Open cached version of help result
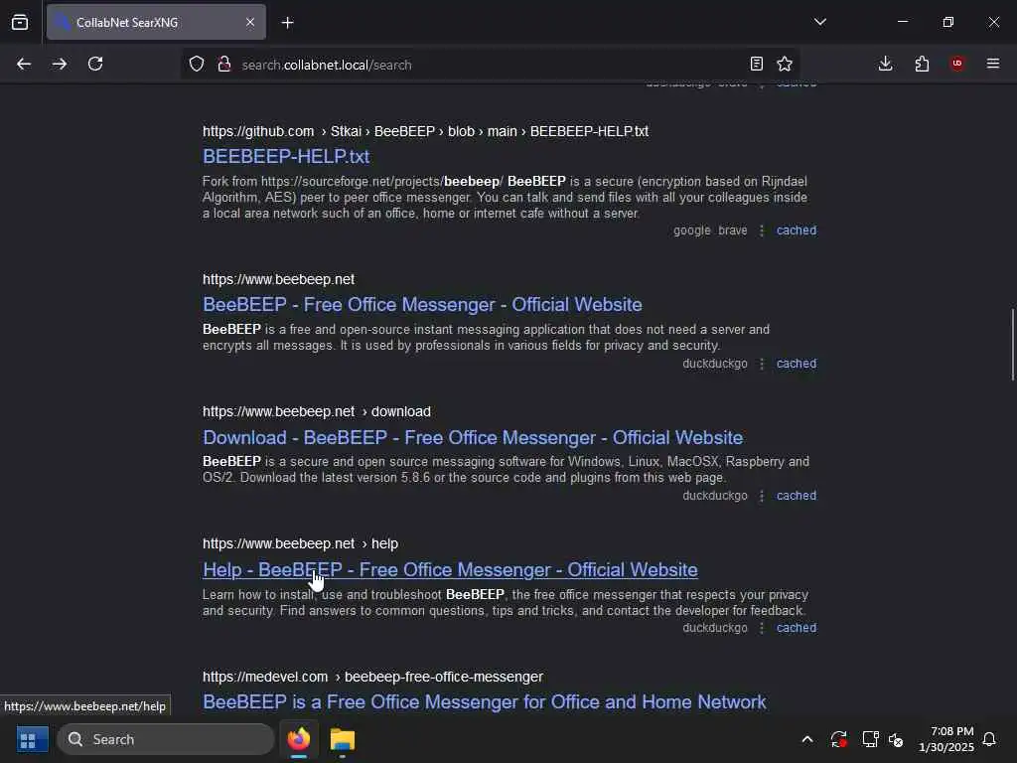 tap(797, 628)
